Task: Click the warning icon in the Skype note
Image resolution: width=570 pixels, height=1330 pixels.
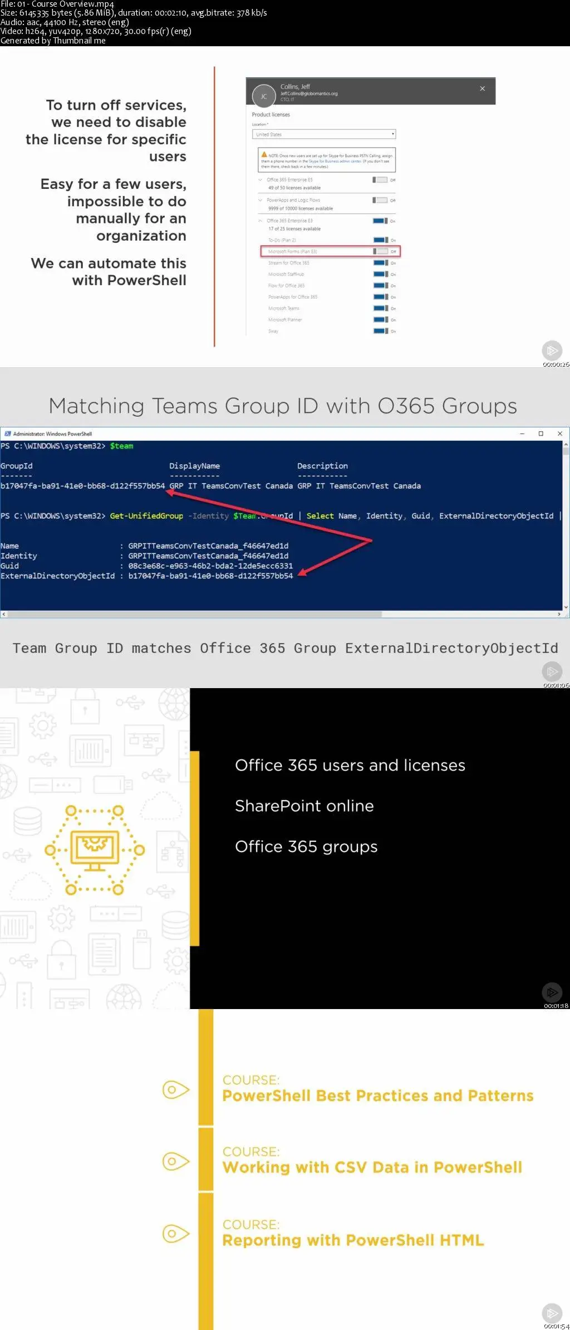Action: tap(264, 155)
